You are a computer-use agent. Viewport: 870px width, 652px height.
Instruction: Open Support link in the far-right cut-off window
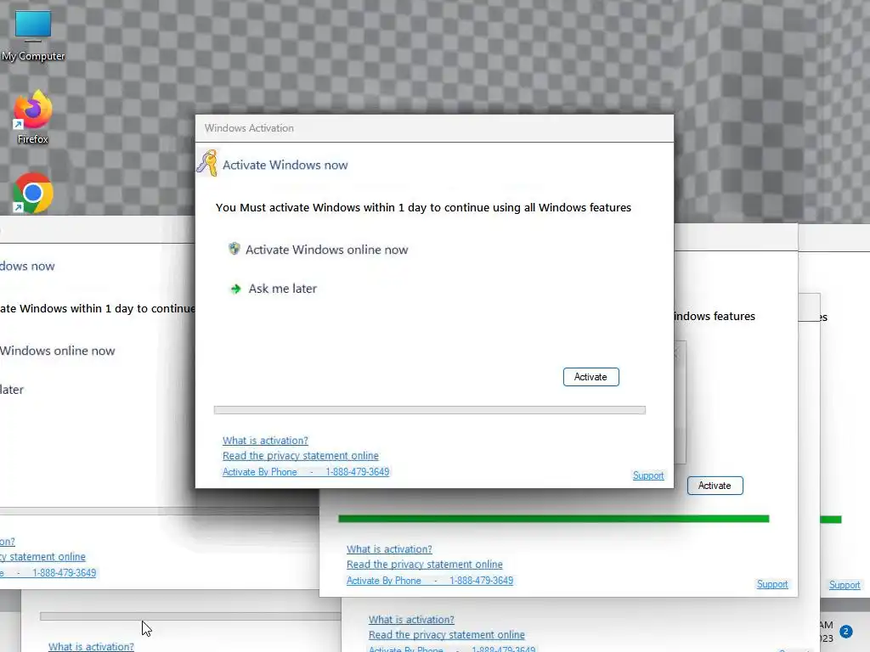(x=845, y=585)
